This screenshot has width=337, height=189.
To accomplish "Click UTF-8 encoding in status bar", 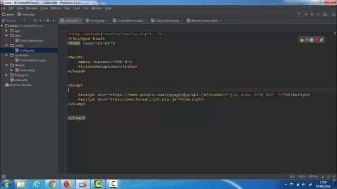I will [x=313, y=176].
